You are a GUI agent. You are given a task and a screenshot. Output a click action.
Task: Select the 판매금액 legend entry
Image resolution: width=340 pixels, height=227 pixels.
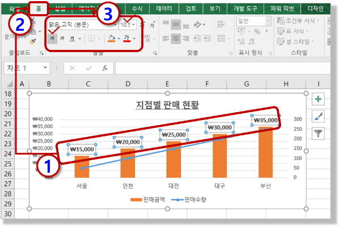(x=148, y=199)
